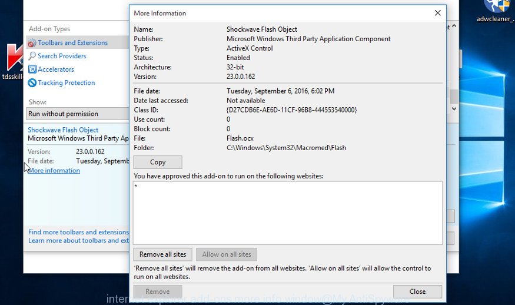Click the Copy button
Viewport: 515px width, 305px height.
[x=158, y=162]
